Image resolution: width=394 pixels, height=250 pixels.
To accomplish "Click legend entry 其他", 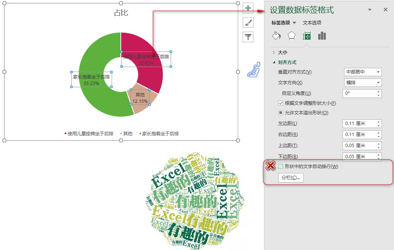I will pos(127,134).
